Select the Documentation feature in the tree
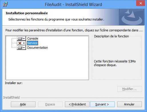The width and height of the screenshot is (147, 112). pyautogui.click(x=37, y=48)
